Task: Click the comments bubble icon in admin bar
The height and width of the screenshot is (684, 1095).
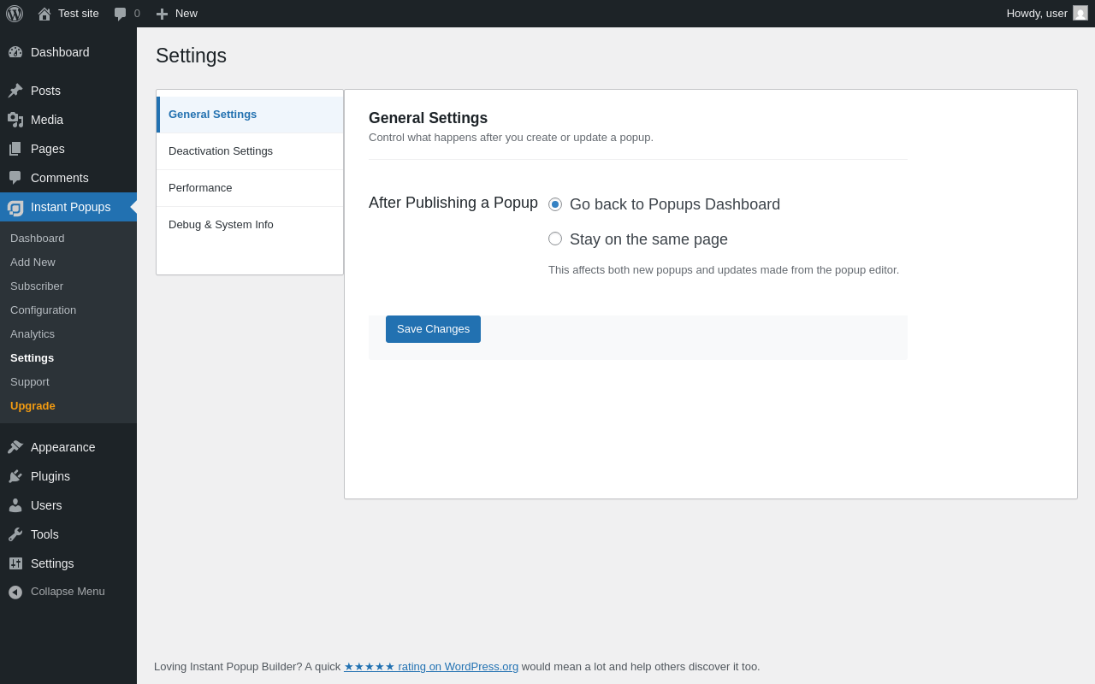Action: coord(121,14)
